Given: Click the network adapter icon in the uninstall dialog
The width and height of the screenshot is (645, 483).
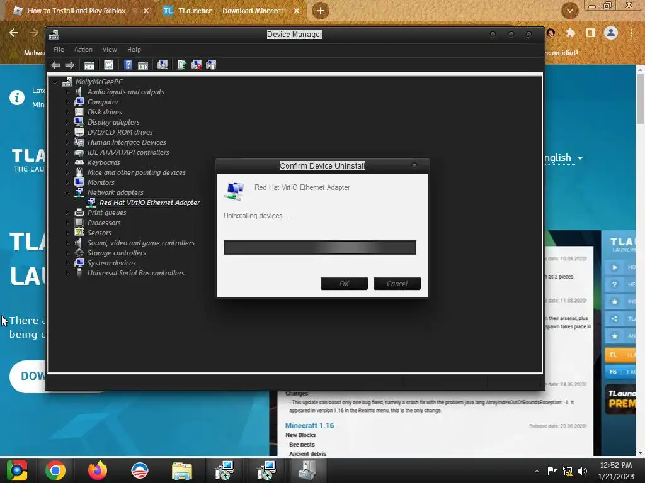Looking at the screenshot, I should (234, 191).
